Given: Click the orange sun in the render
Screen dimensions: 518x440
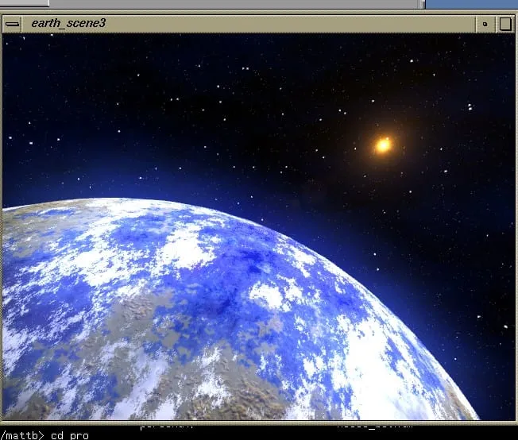Looking at the screenshot, I should [383, 145].
